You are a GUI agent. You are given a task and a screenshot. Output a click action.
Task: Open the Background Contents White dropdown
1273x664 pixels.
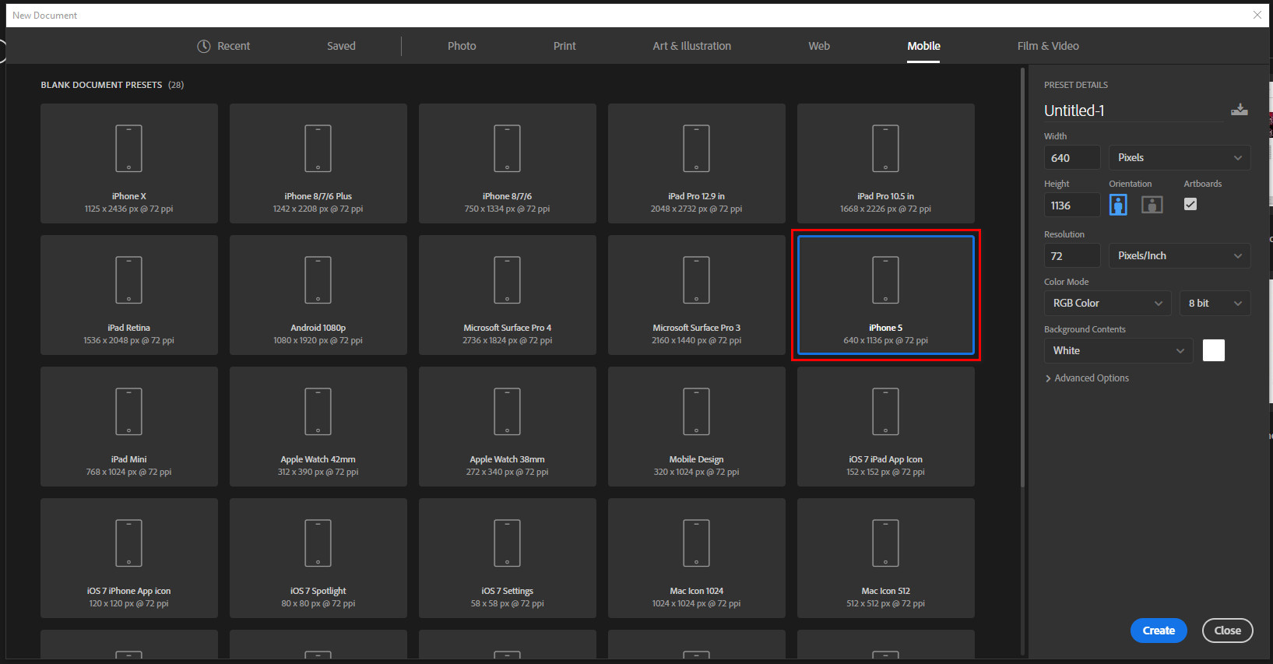(1118, 350)
